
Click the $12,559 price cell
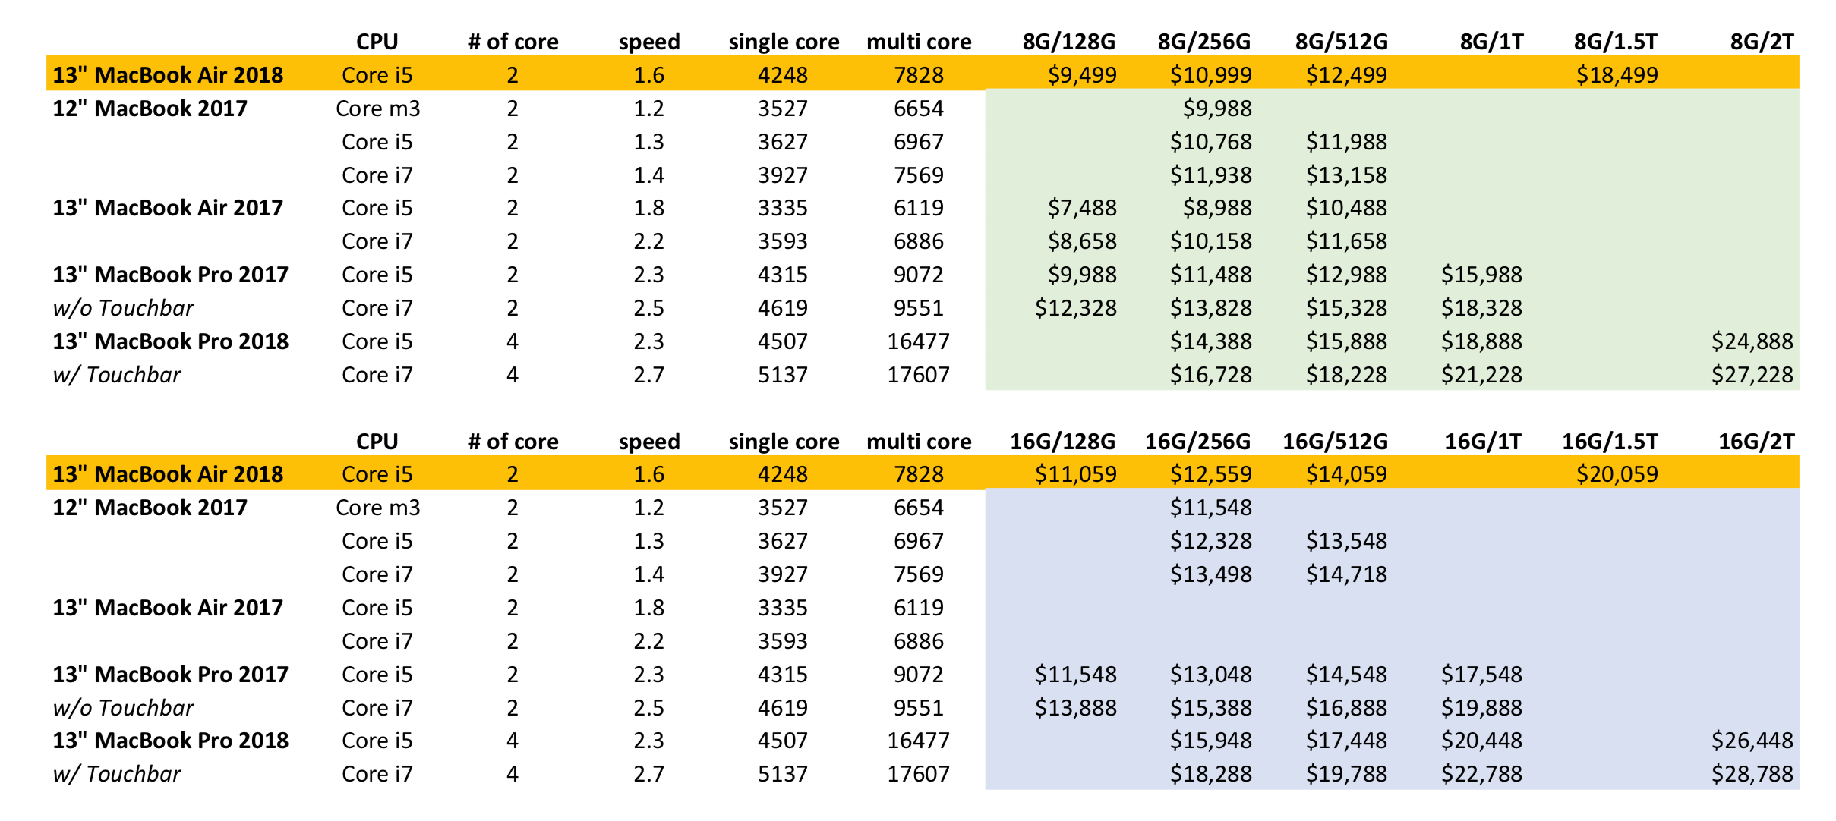point(1211,474)
